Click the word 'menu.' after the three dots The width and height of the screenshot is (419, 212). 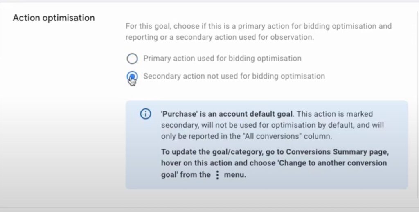pyautogui.click(x=235, y=175)
